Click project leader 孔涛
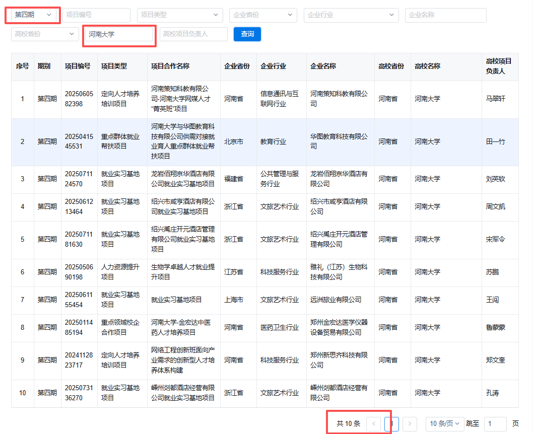 pos(492,393)
